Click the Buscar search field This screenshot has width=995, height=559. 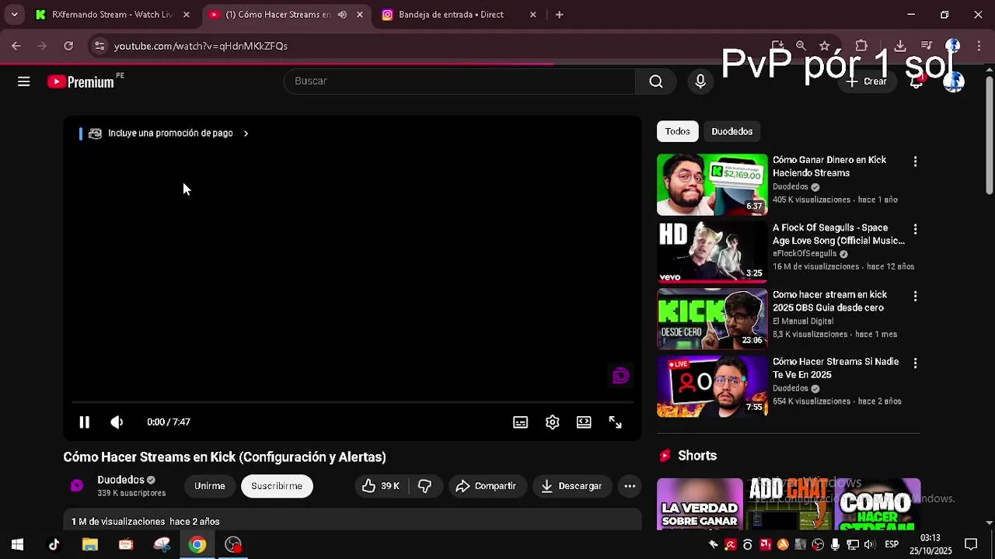459,82
